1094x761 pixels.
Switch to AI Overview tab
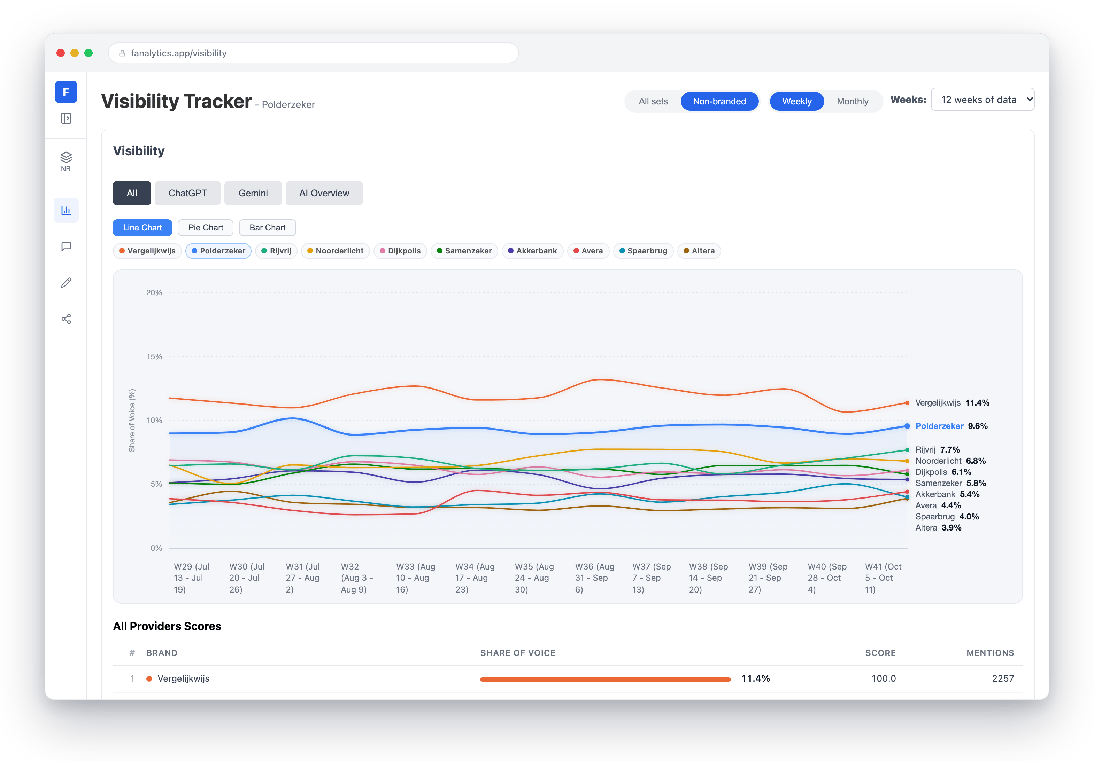(x=324, y=193)
